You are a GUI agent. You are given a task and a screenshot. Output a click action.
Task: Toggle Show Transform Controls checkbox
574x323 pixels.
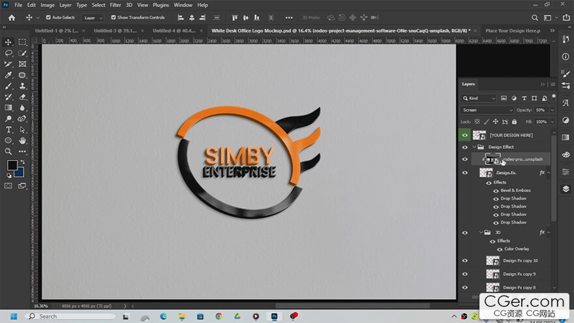click(113, 17)
